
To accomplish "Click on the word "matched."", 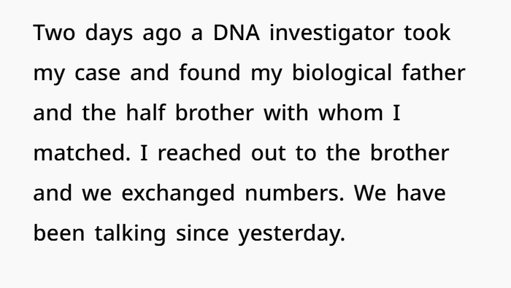I will coord(82,152).
